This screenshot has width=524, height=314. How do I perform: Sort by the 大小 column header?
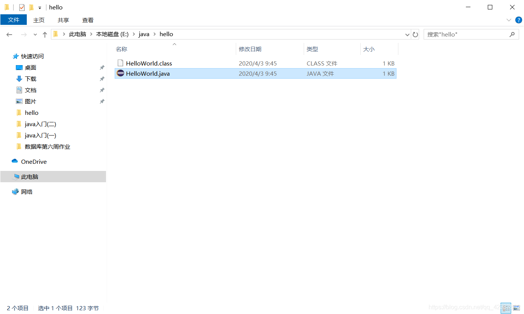click(369, 49)
